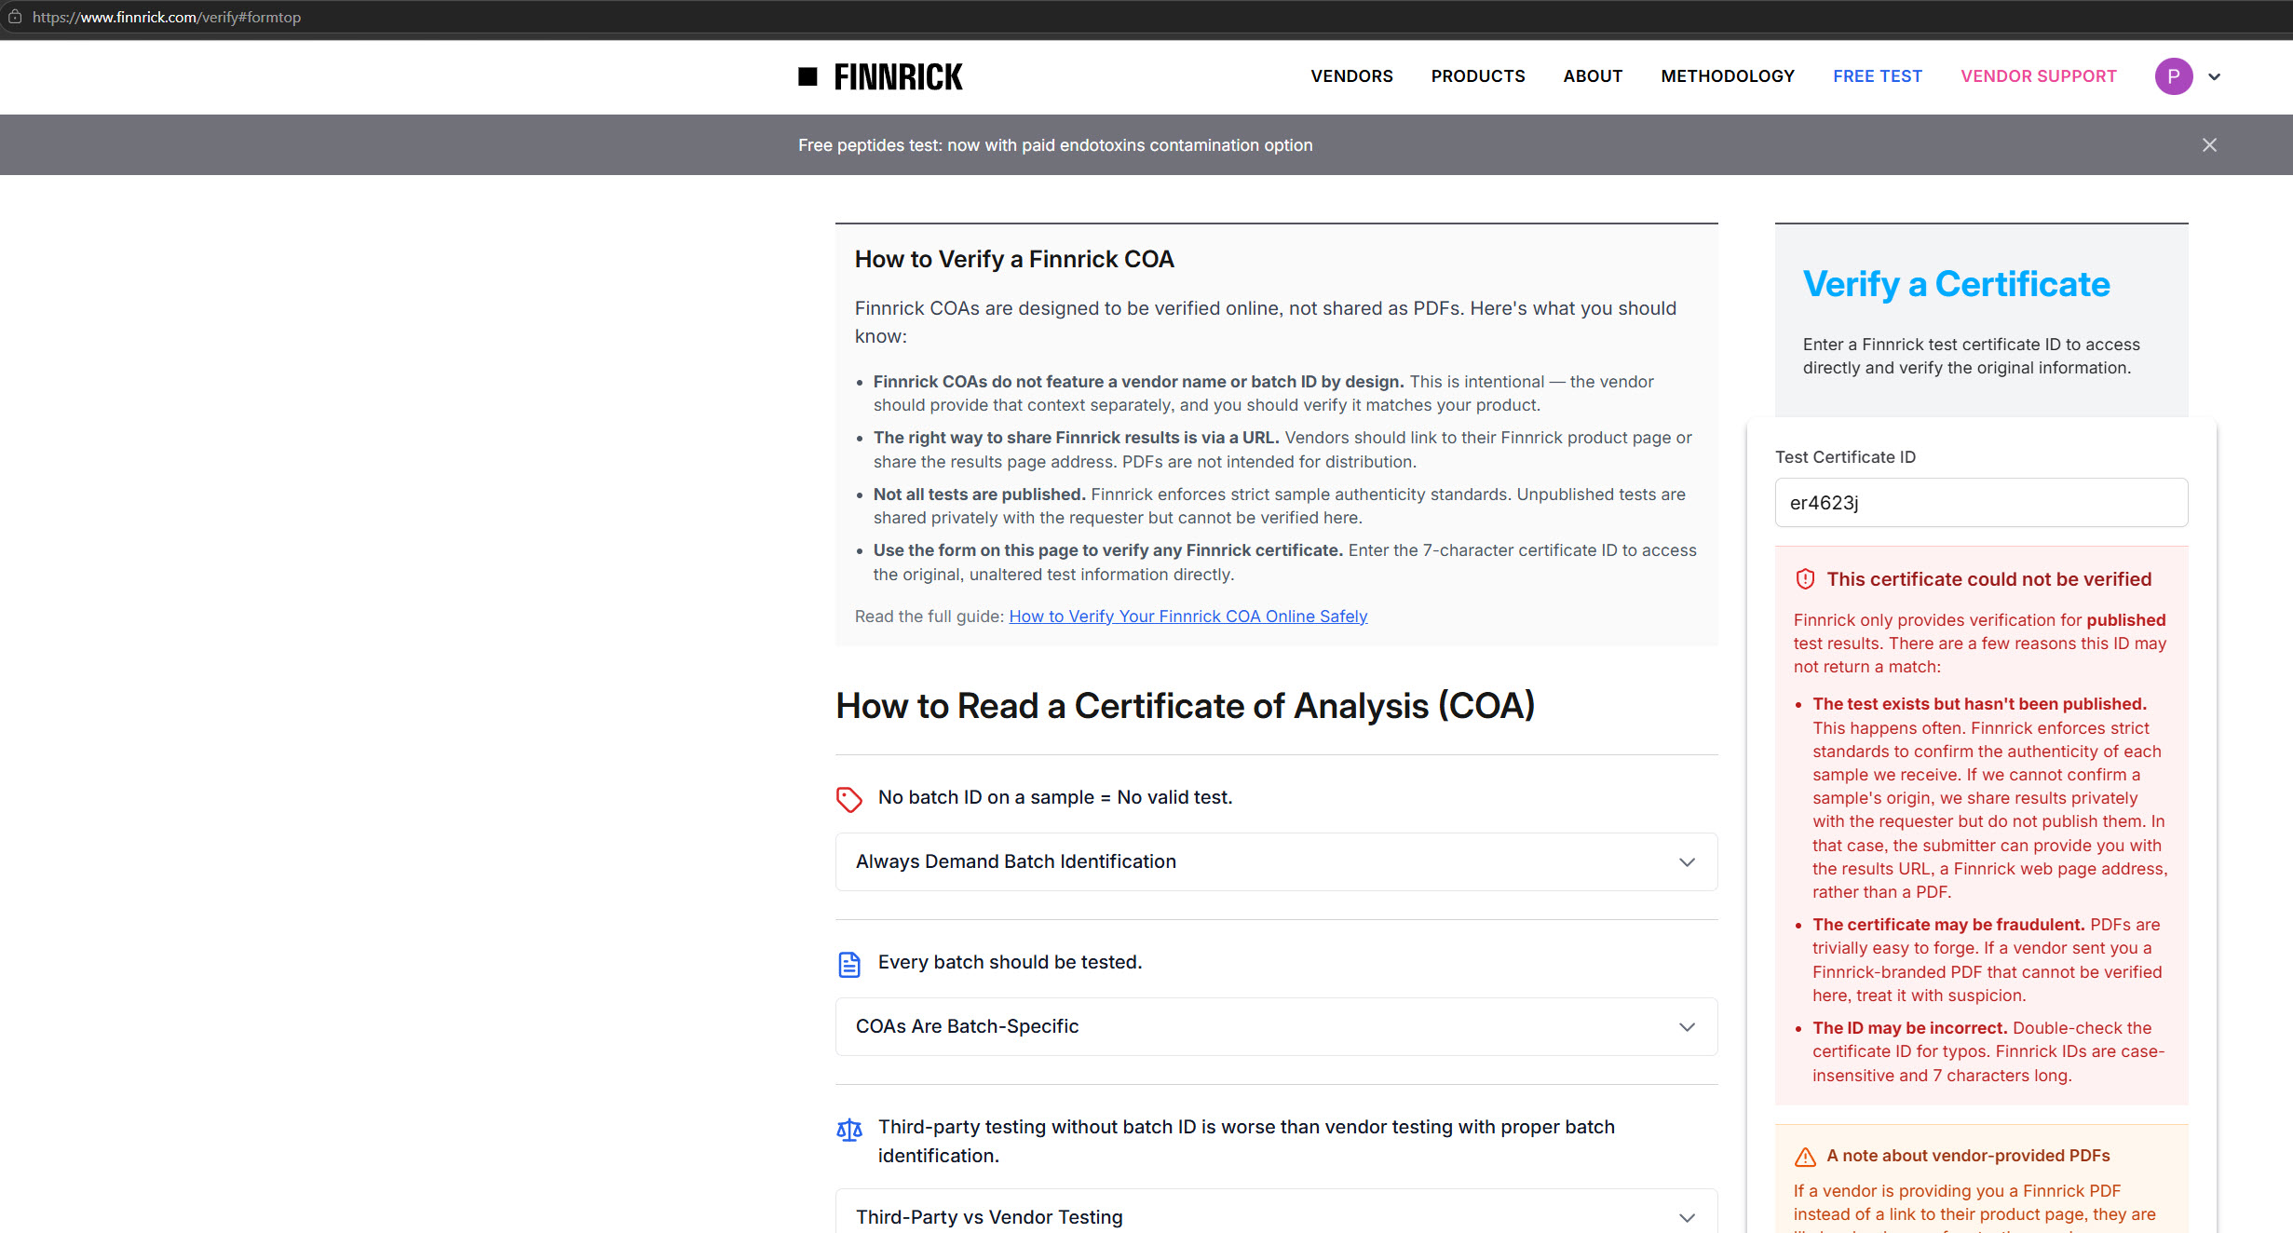Click the site lock icon in address bar
2293x1233 pixels.
pyautogui.click(x=15, y=17)
